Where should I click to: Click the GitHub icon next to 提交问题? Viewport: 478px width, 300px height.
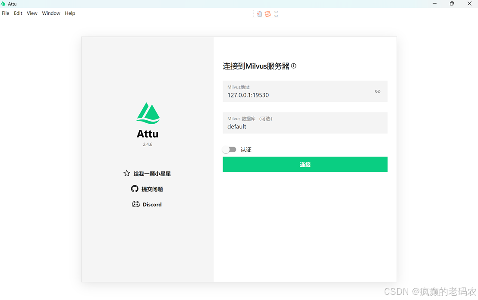point(135,189)
